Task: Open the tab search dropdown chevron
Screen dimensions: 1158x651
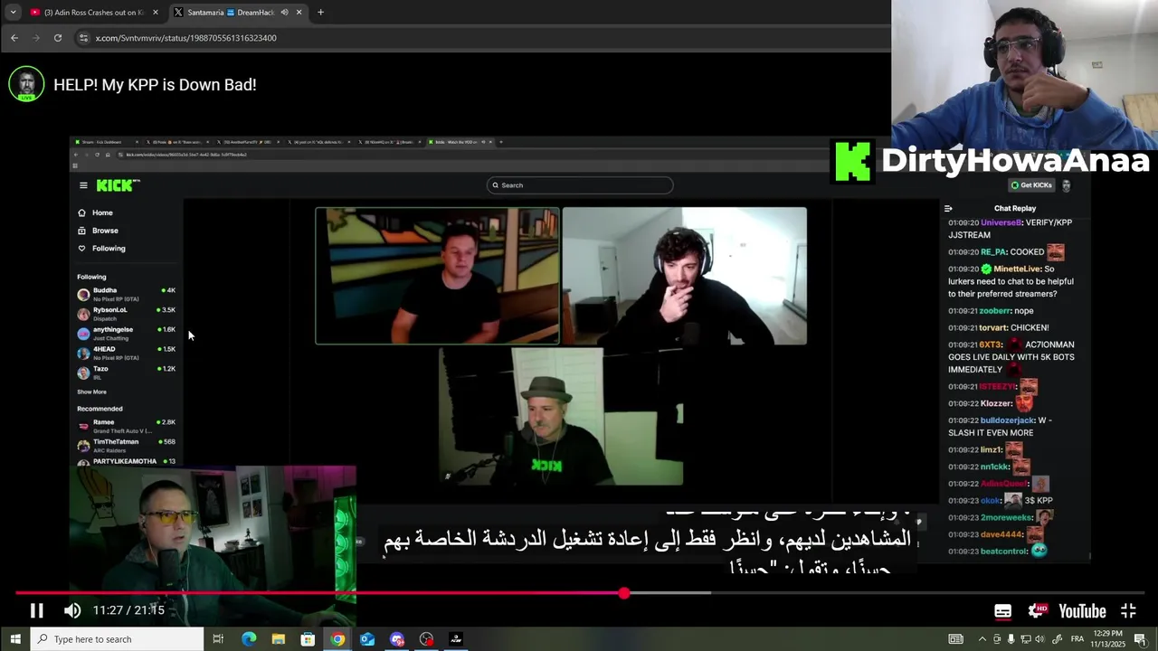Action: [x=13, y=12]
